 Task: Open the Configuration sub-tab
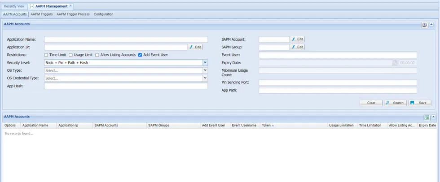tap(104, 14)
